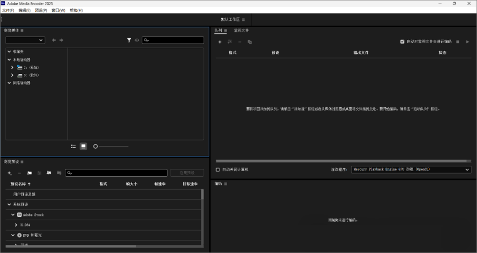The image size is (477, 253).
Task: Collapse the 网络驱动器 tree node
Action: (x=9, y=82)
